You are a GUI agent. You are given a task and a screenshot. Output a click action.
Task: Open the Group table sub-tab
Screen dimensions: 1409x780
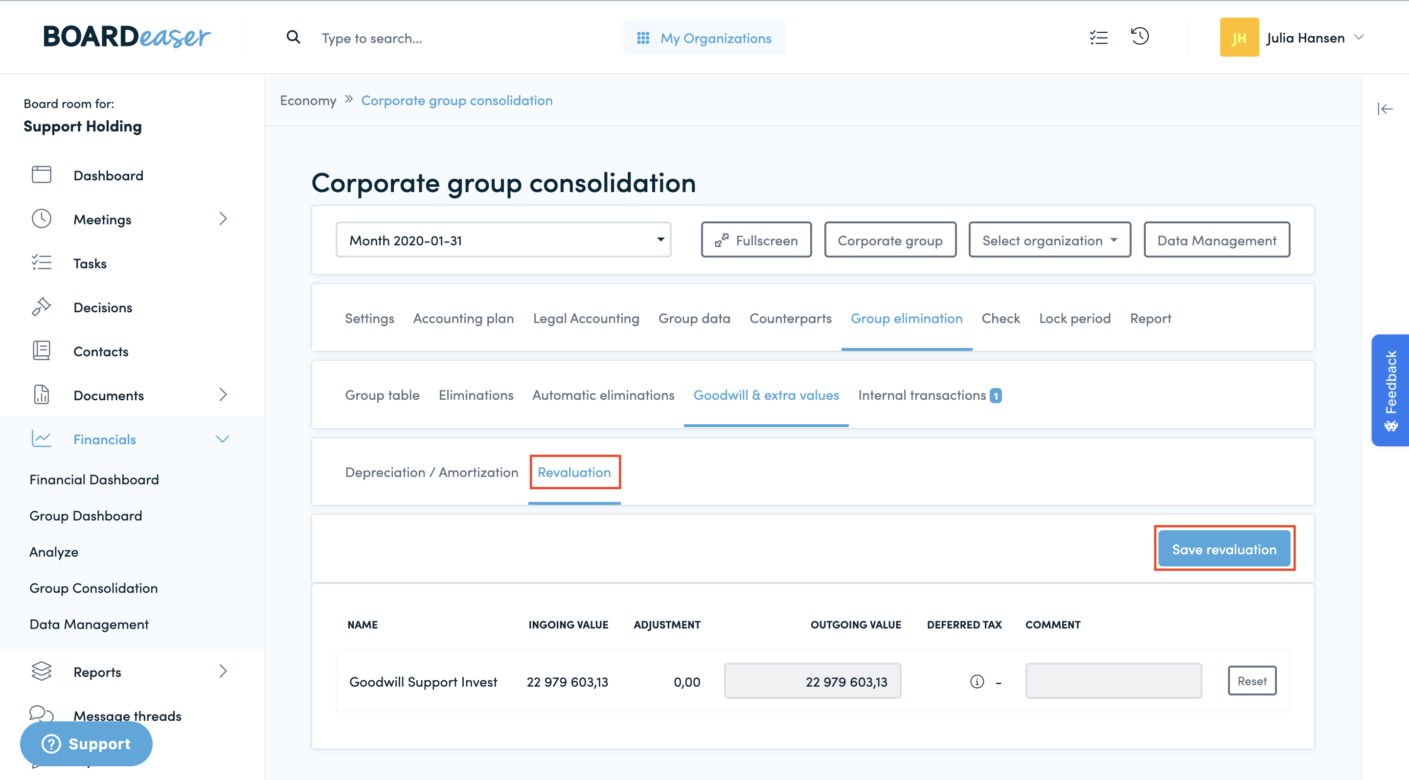[x=382, y=395]
